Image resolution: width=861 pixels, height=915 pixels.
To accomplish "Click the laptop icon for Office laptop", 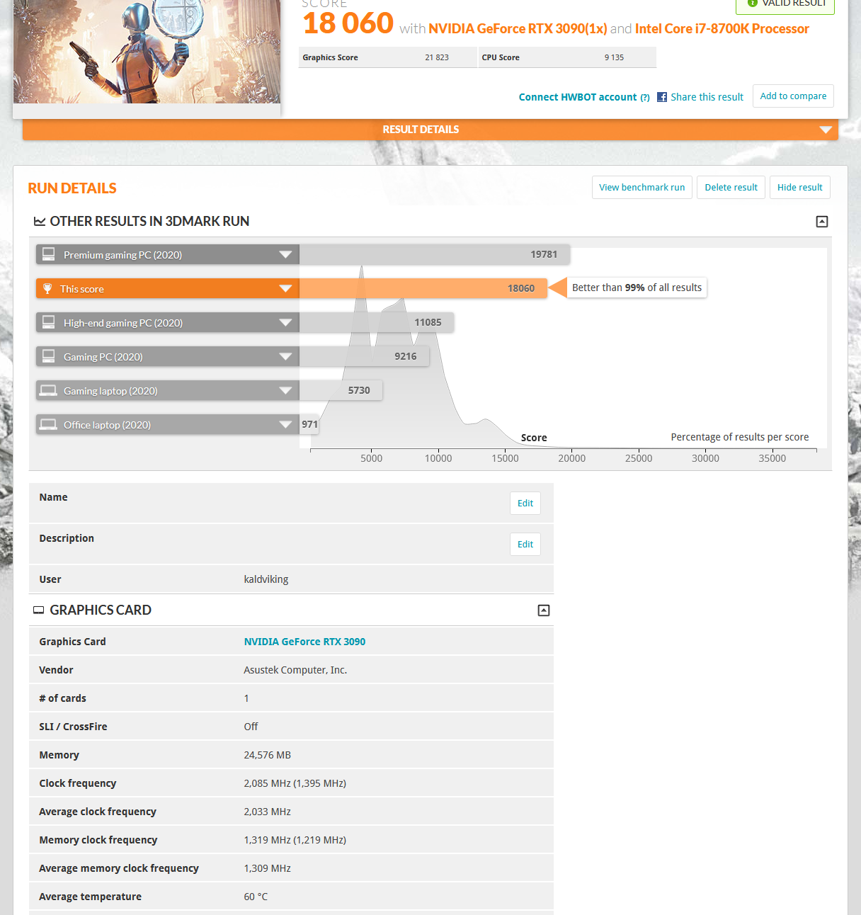I will 48,425.
